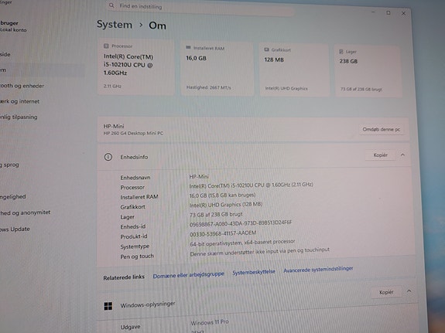Screen dimensions: 445x333
Task: Click the search magnifier icon
Action: point(111,5)
